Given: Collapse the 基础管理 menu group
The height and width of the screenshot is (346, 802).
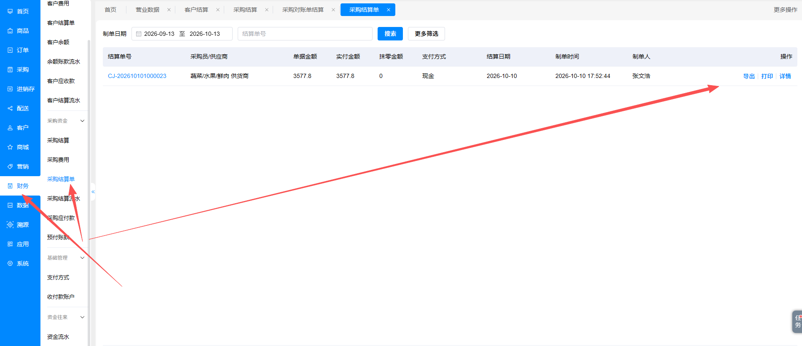Looking at the screenshot, I should [83, 258].
